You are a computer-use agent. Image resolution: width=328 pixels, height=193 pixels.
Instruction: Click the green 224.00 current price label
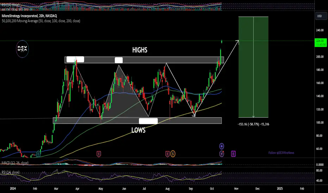point(320,42)
